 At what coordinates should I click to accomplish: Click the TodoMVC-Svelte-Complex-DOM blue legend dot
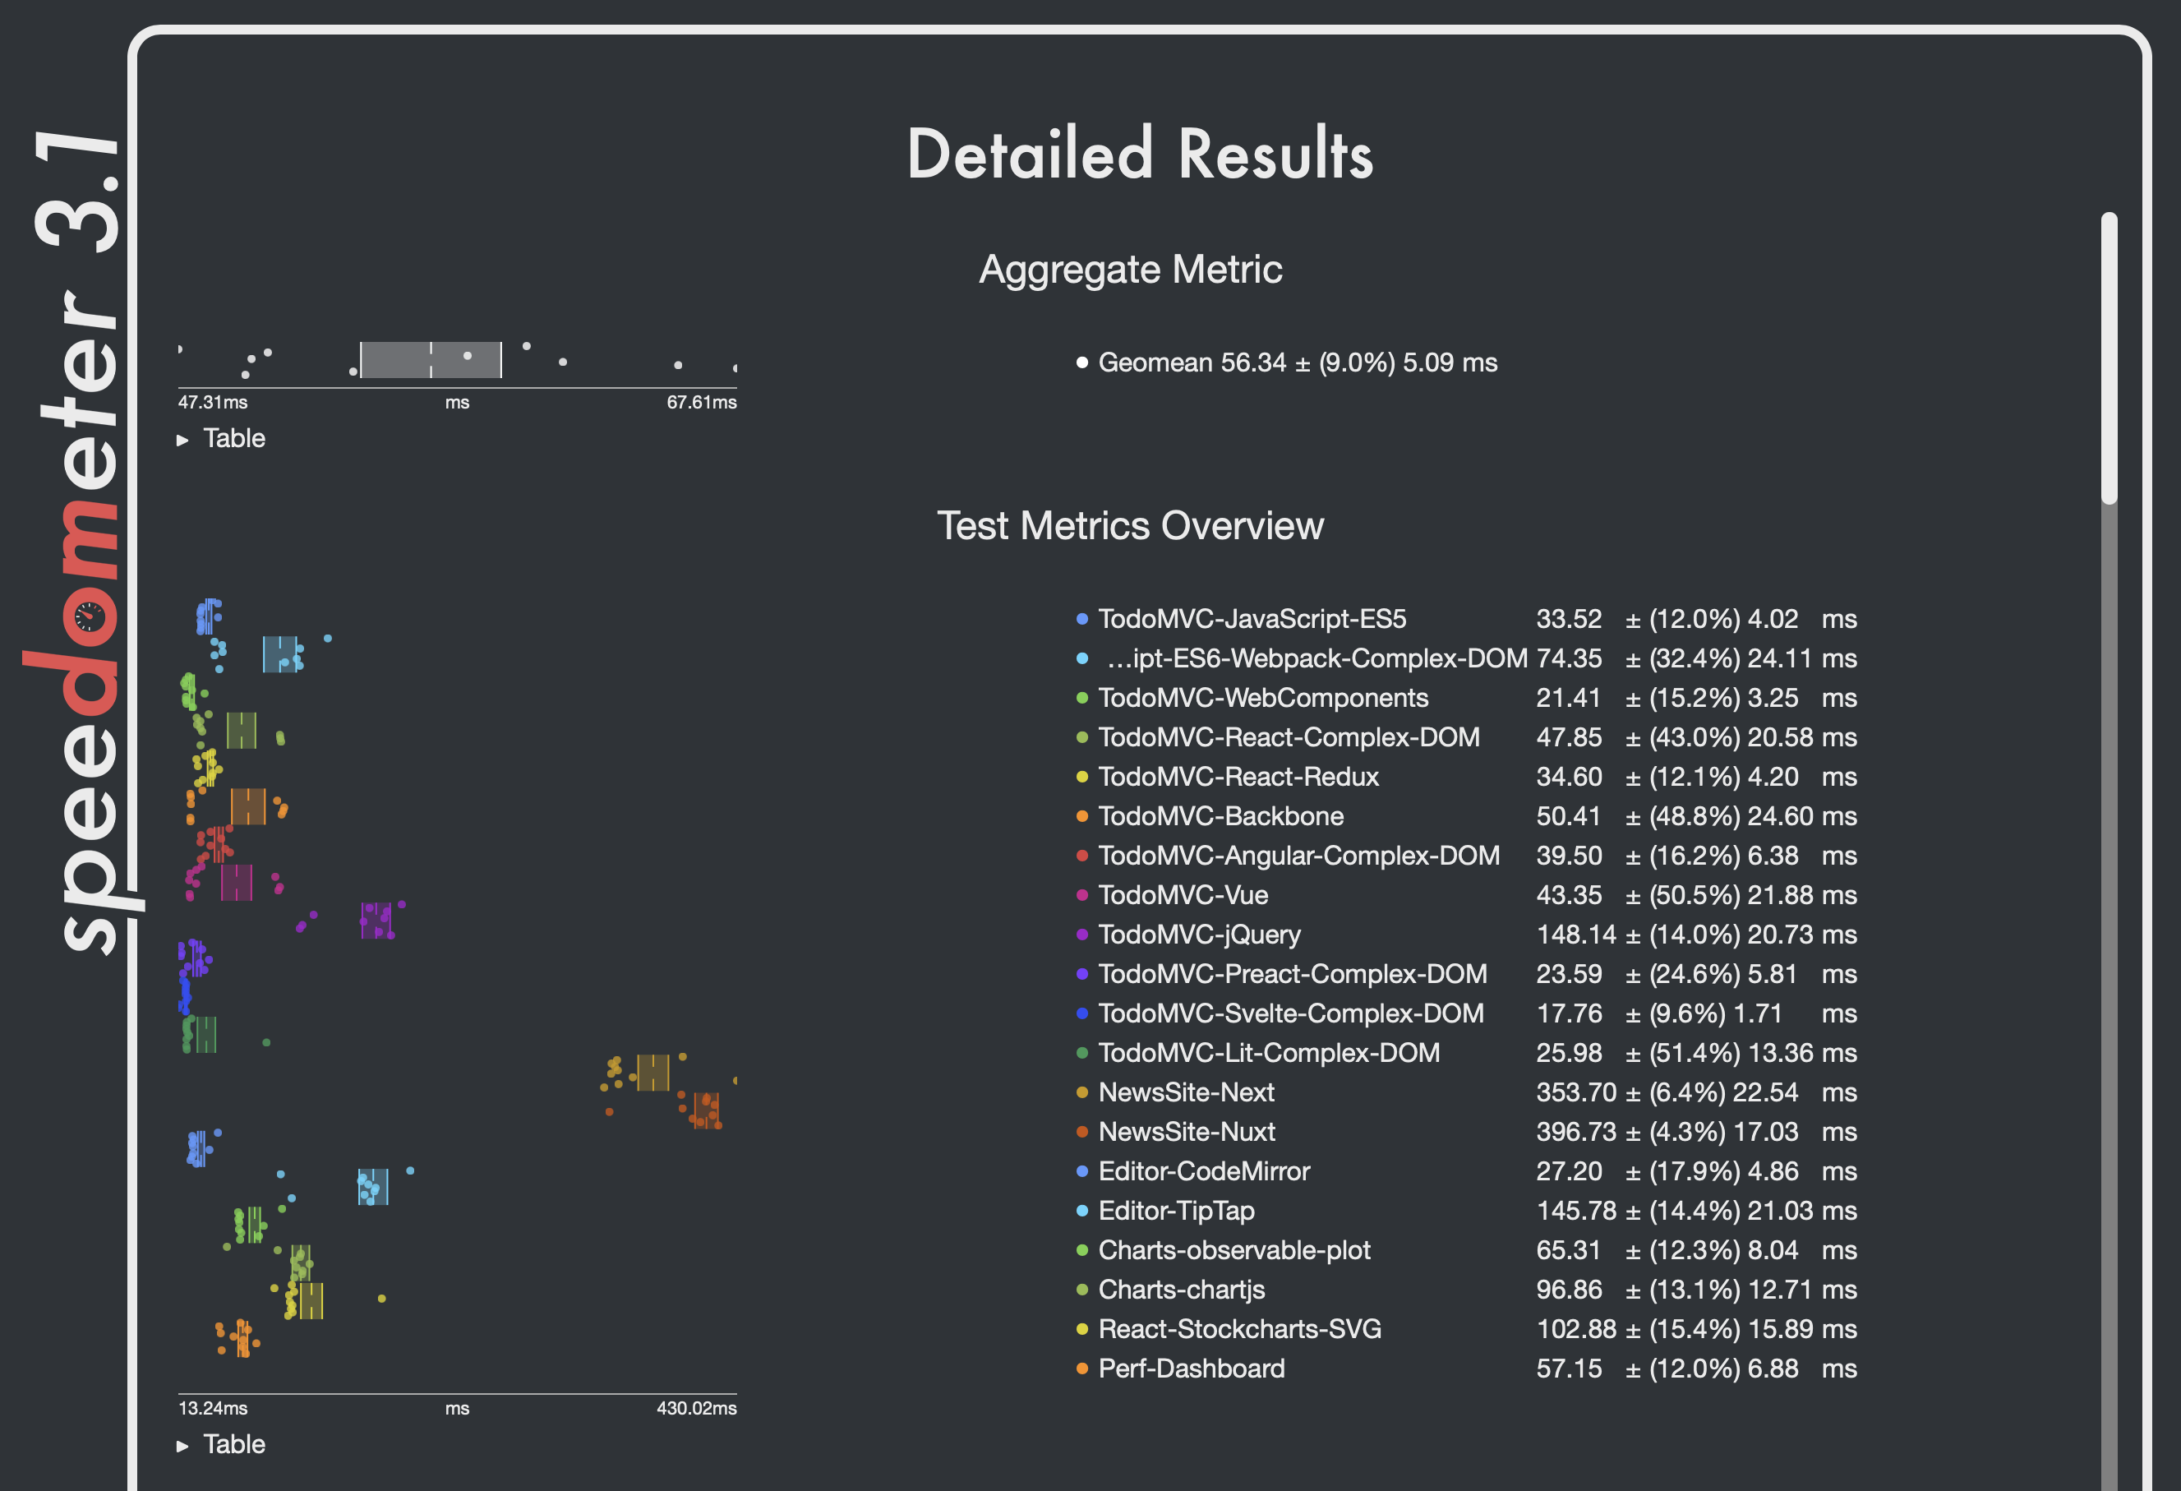tap(1082, 1013)
